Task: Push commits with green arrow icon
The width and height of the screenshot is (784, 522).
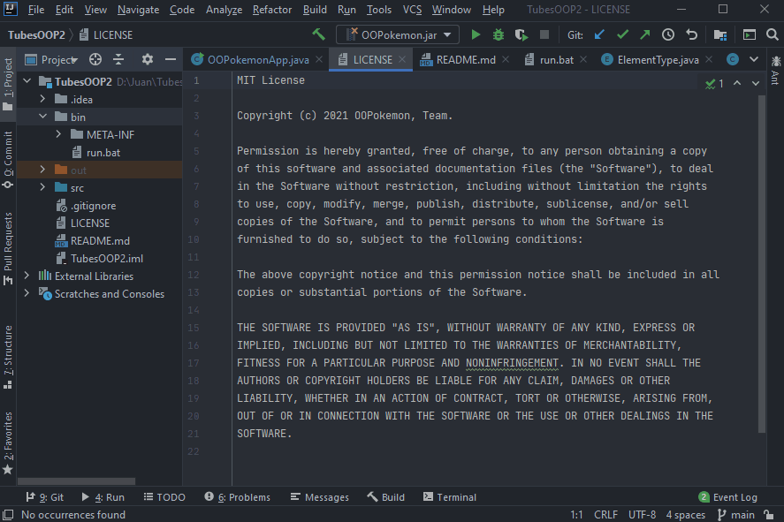Action: [x=645, y=34]
